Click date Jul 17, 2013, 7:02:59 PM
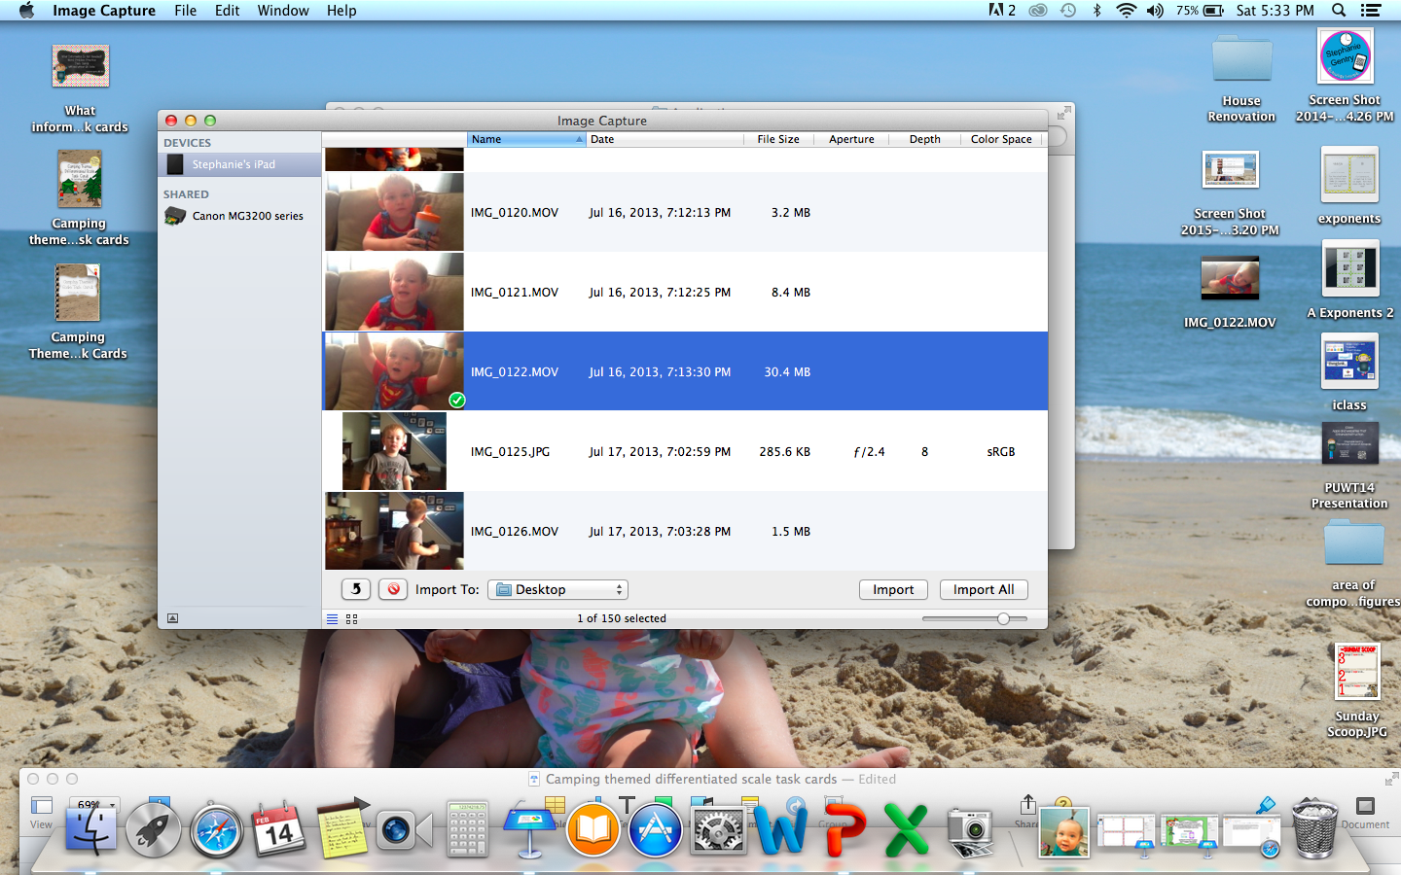1401x875 pixels. pos(660,452)
